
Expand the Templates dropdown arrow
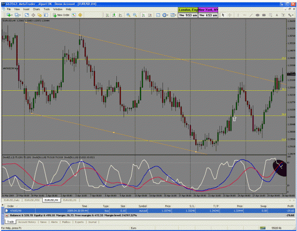[175, 15]
